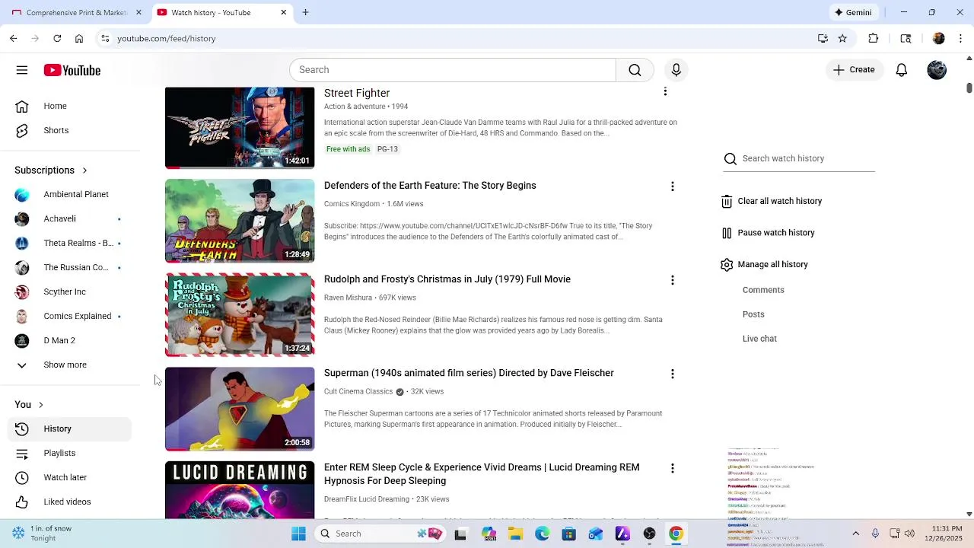
Task: Open the Live chat history link
Action: click(759, 339)
